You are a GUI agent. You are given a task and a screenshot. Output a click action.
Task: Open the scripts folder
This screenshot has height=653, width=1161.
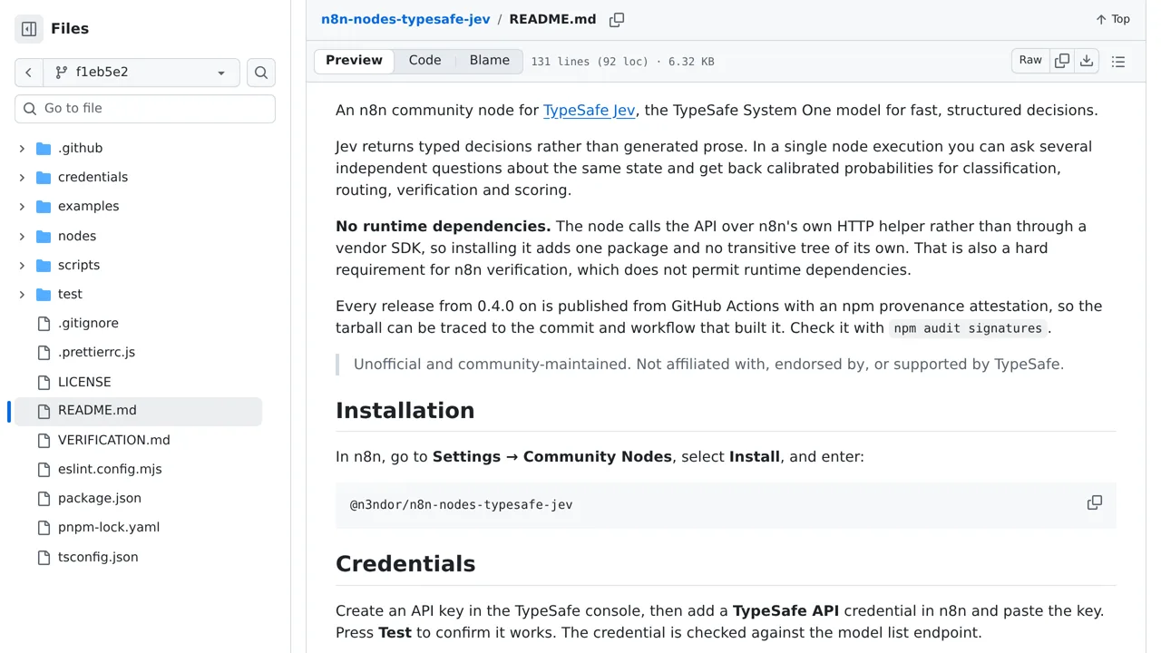79,265
